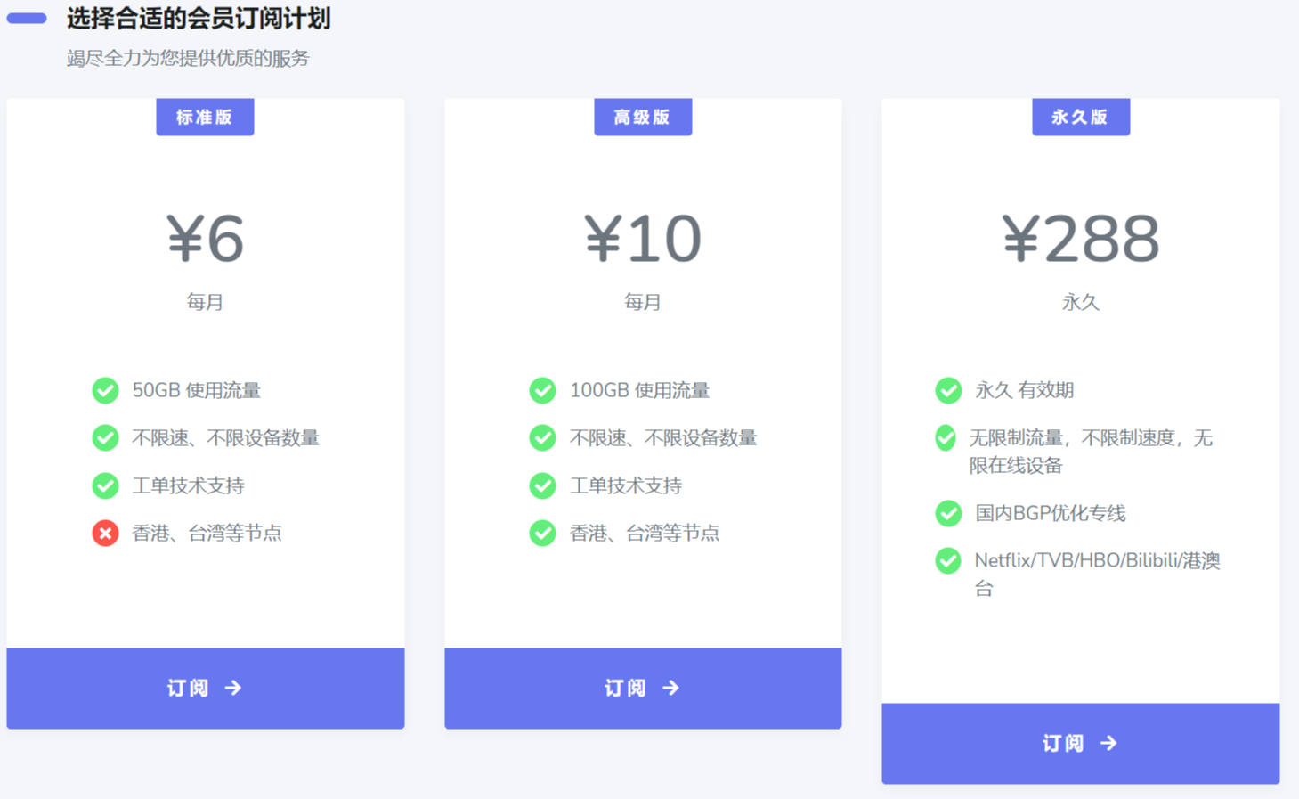
Task: Click the 永久版 label badge
Action: pyautogui.click(x=1080, y=117)
